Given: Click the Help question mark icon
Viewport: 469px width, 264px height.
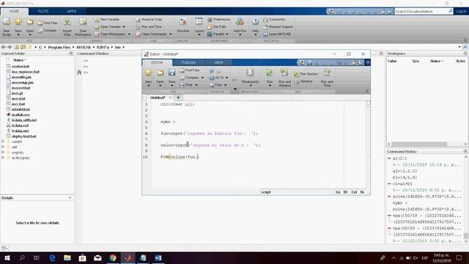Looking at the screenshot, I should 255,21.
